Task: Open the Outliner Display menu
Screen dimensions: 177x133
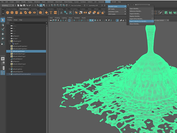Action: point(10,20)
